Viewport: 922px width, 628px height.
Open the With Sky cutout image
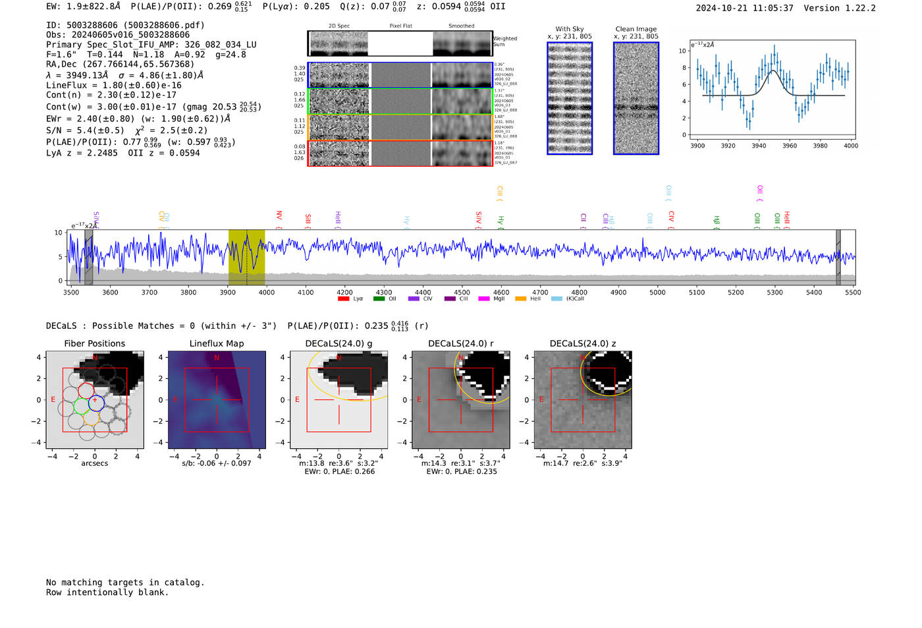(x=570, y=98)
